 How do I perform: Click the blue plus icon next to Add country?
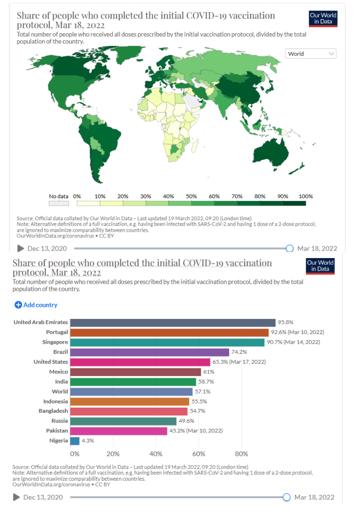click(x=18, y=305)
